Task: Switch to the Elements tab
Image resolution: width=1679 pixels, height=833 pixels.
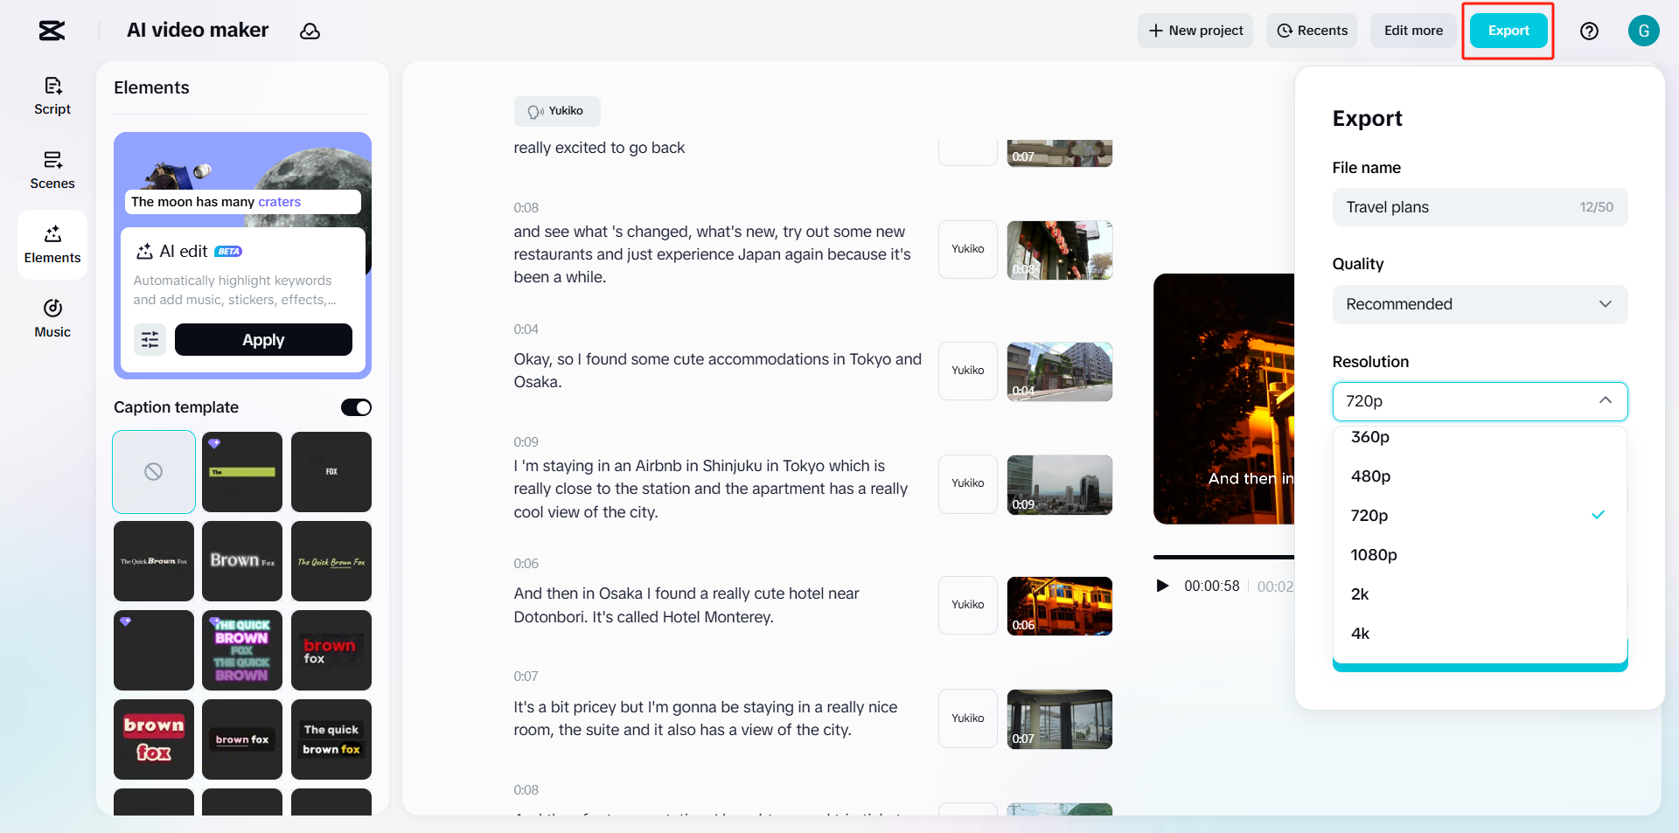Action: coord(52,245)
